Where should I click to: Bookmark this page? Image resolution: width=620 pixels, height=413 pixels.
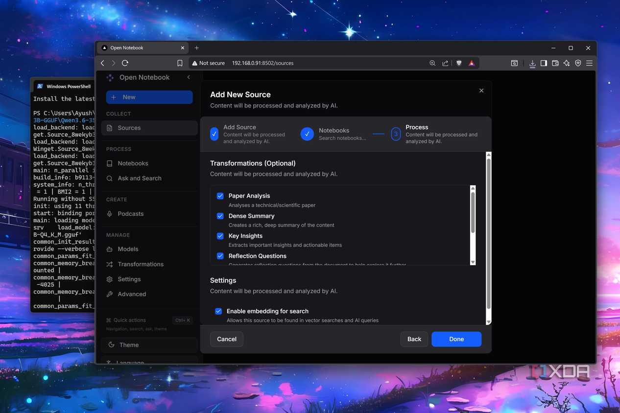pos(180,63)
